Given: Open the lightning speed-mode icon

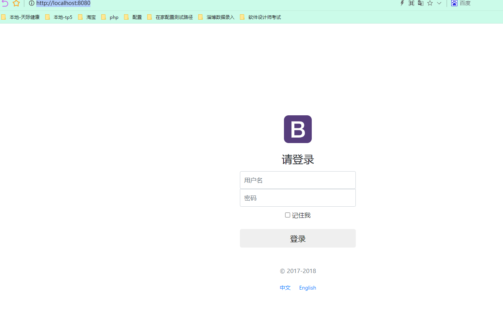Looking at the screenshot, I should click(402, 3).
